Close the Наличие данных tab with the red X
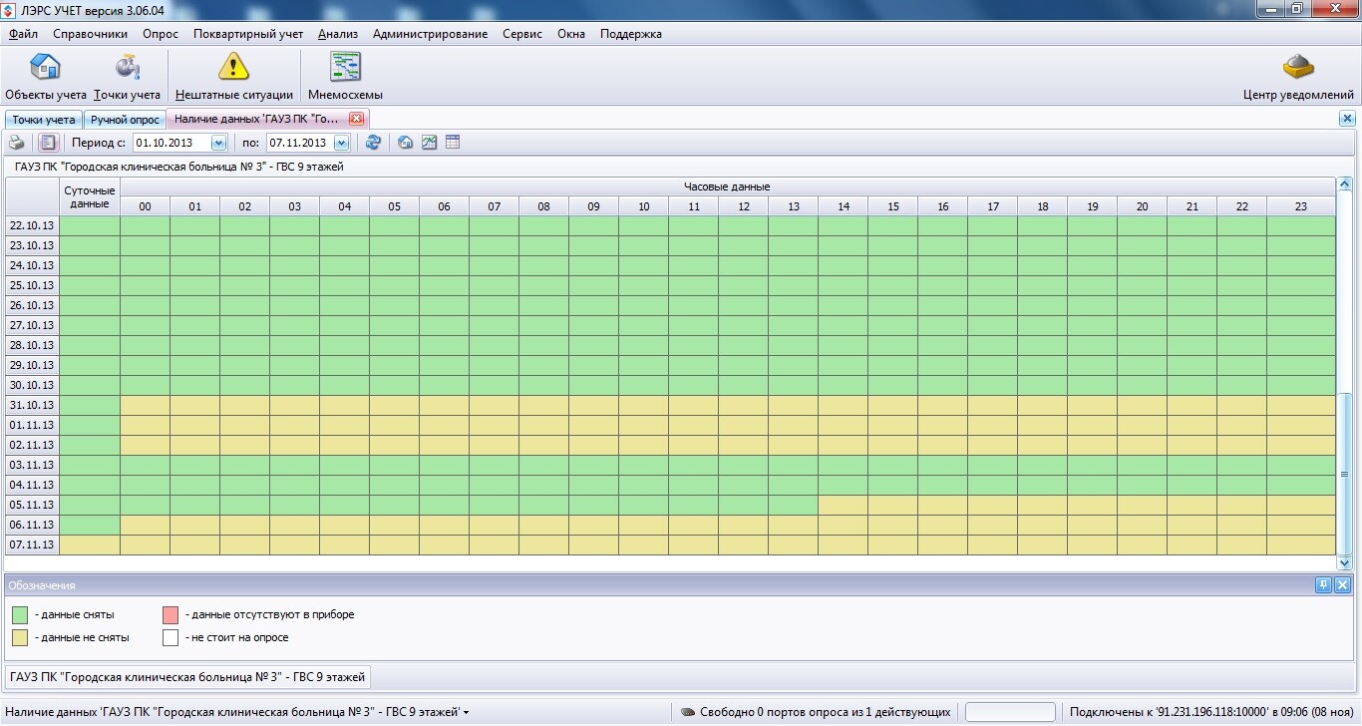Screen dimensions: 1362x726 point(356,119)
